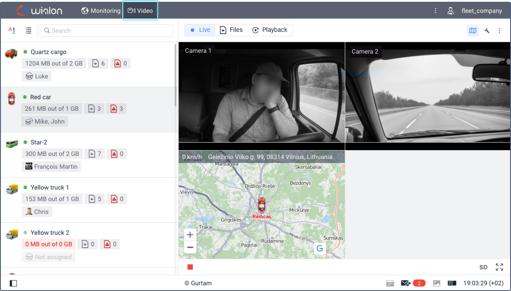The width and height of the screenshot is (511, 291).
Task: Switch to the Monitoring tab
Action: click(101, 11)
